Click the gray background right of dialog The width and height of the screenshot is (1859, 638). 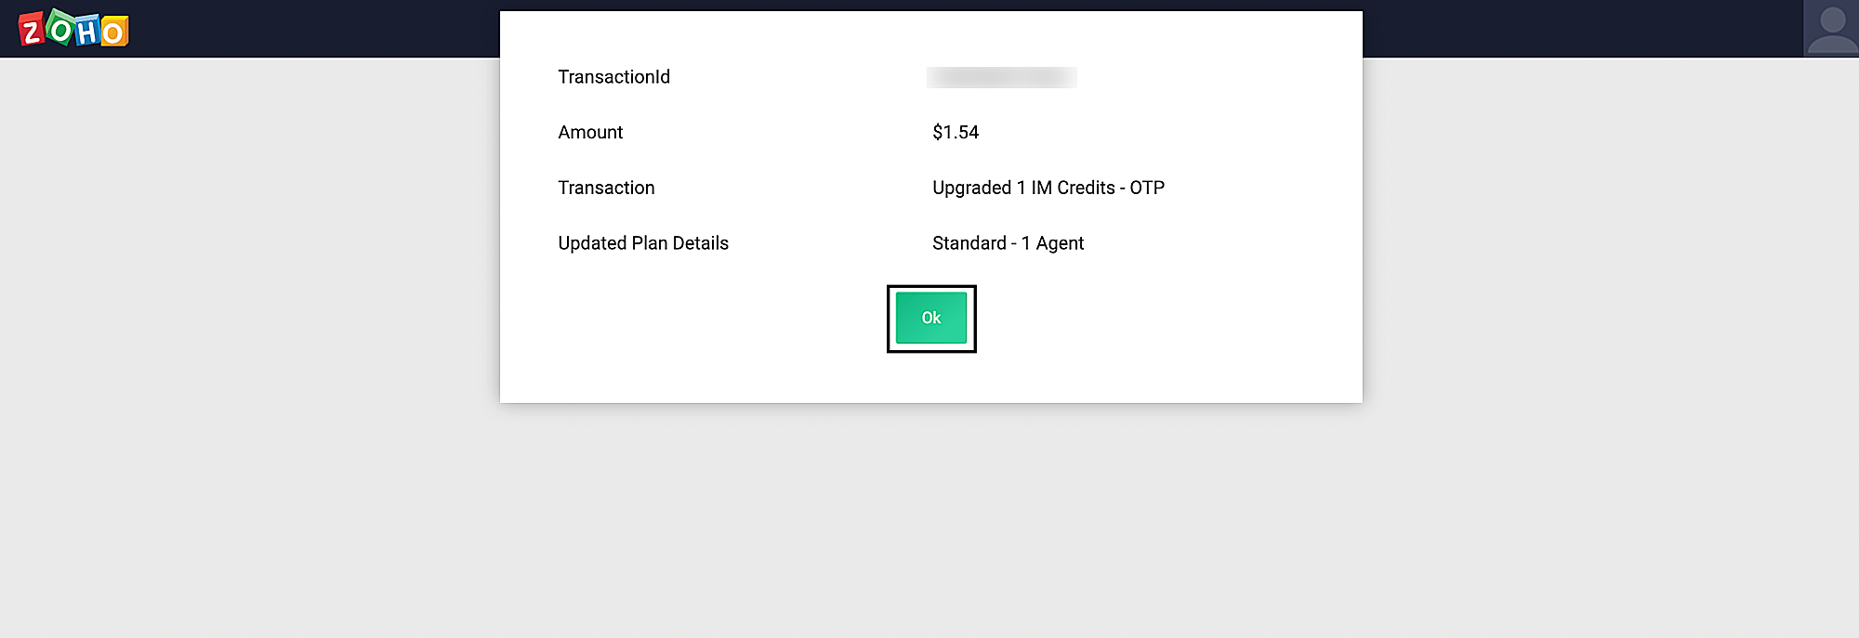[1608, 279]
